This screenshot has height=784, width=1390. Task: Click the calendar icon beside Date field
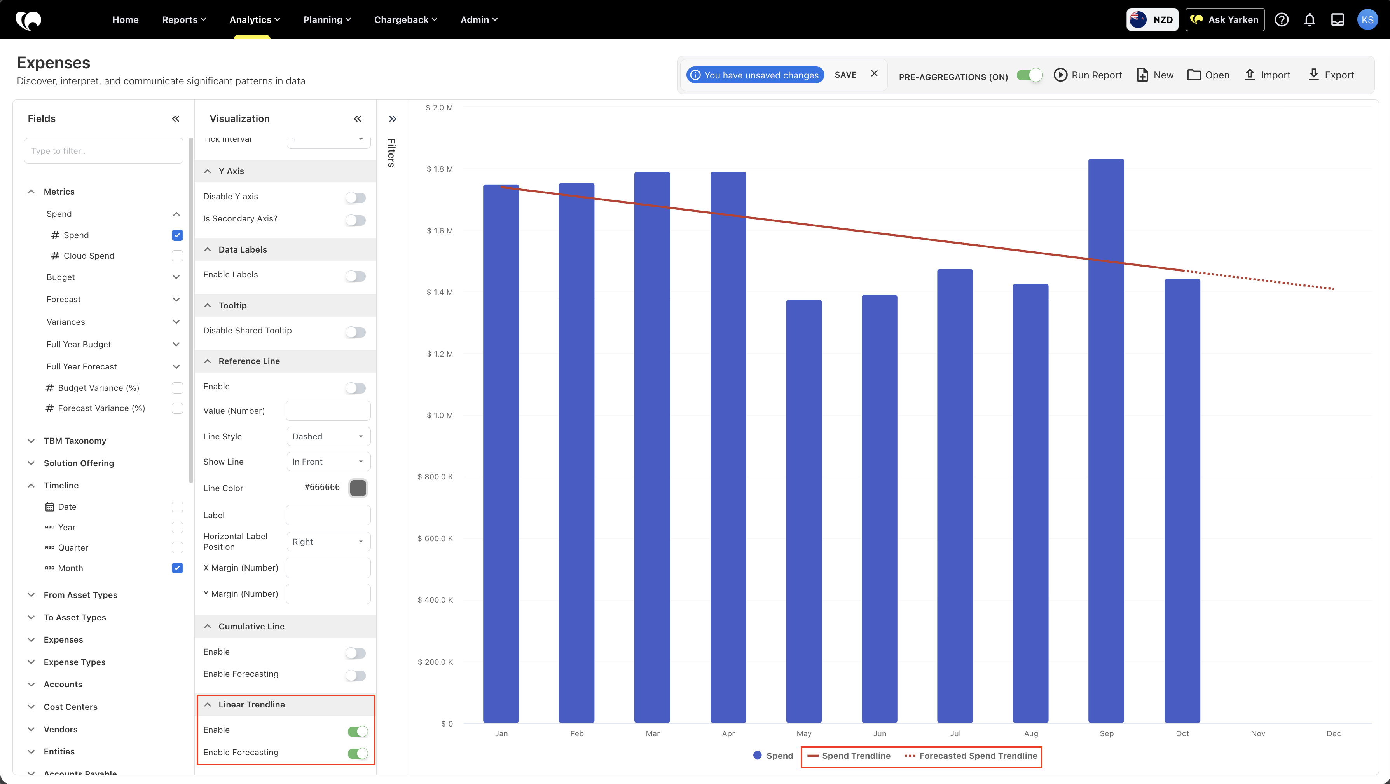[x=50, y=507]
